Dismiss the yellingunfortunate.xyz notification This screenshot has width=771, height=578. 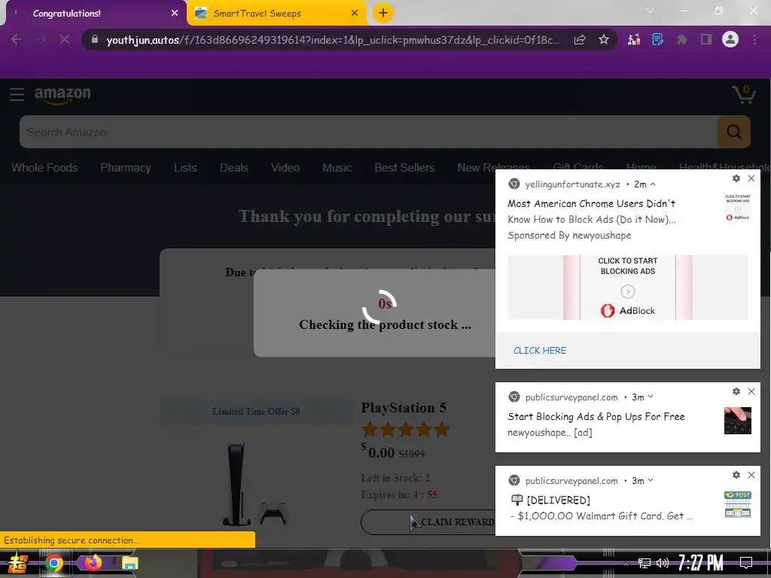751,178
